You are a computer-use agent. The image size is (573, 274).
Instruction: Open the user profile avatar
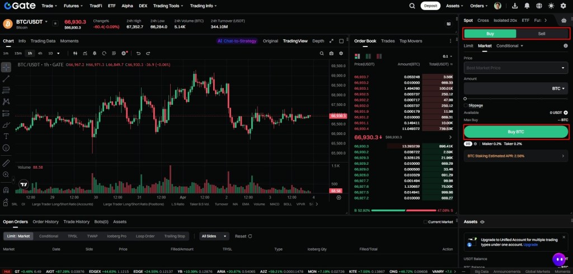click(497, 6)
